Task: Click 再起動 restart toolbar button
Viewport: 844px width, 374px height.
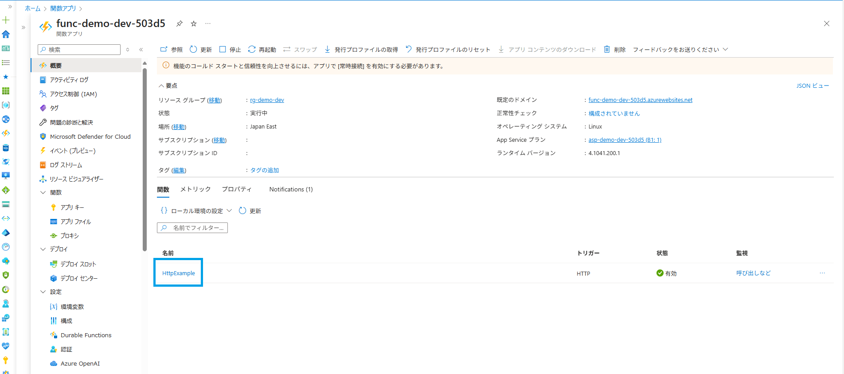Action: pyautogui.click(x=262, y=50)
